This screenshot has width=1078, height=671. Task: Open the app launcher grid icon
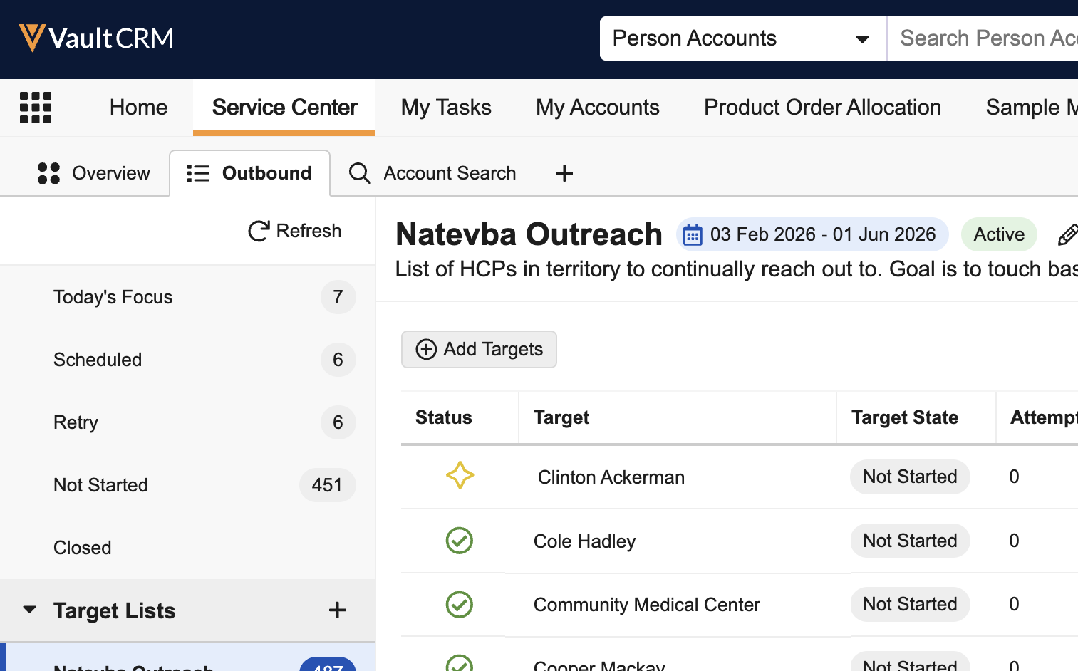(36, 108)
